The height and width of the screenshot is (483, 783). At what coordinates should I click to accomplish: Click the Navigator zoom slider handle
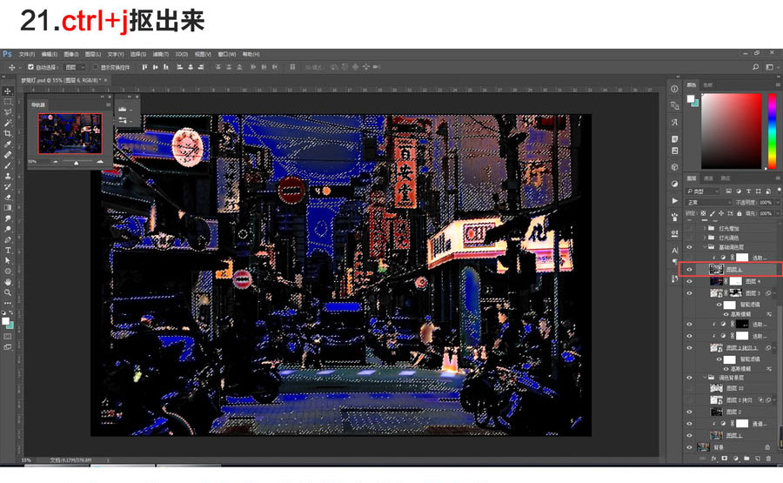[76, 163]
